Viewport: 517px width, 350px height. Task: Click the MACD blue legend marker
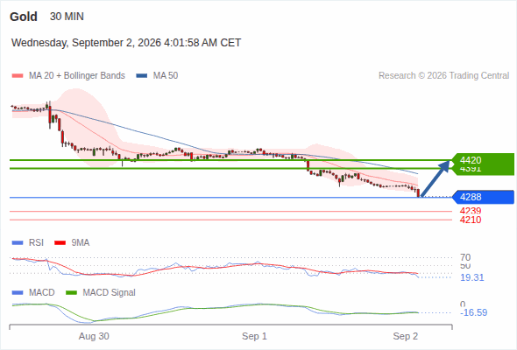click(18, 293)
